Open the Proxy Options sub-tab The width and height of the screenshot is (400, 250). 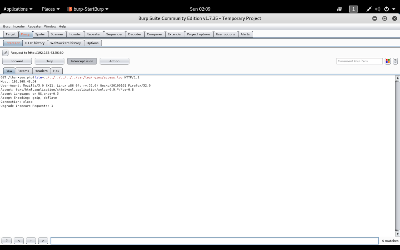pos(92,43)
